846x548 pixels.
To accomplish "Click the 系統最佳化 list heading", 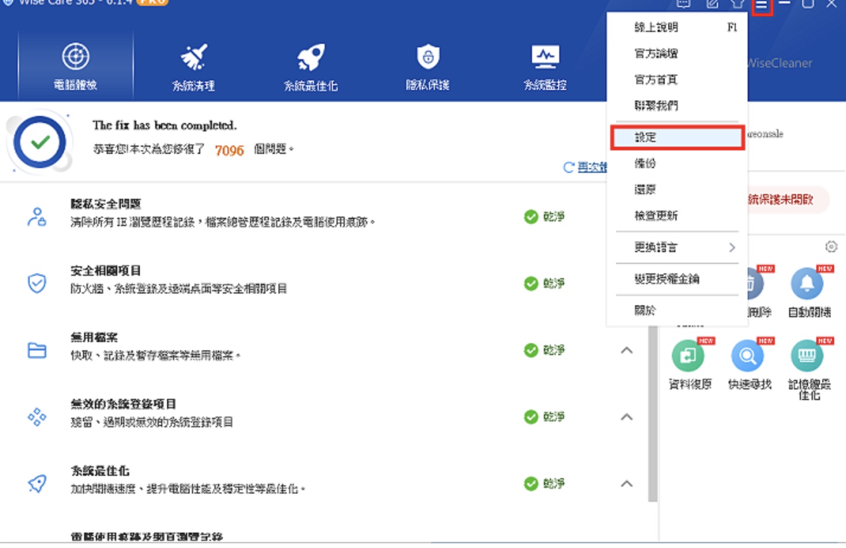I will [100, 471].
